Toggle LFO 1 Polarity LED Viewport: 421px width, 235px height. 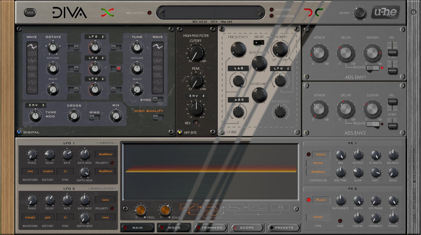point(112,163)
